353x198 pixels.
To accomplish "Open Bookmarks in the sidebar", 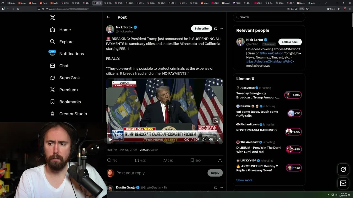I will 65,102.
